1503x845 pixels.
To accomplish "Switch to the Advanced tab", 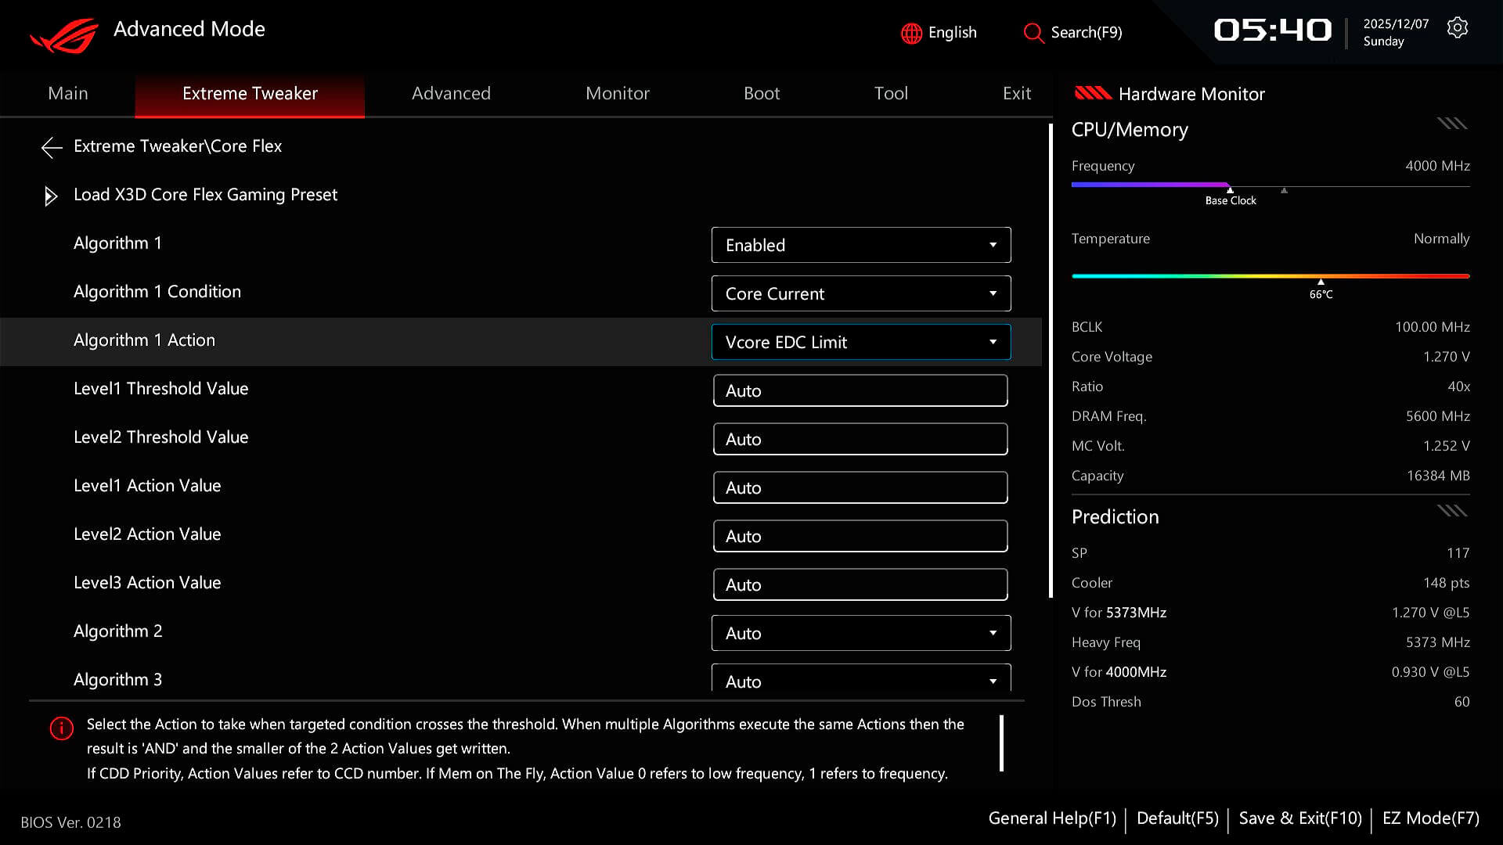I will [451, 93].
